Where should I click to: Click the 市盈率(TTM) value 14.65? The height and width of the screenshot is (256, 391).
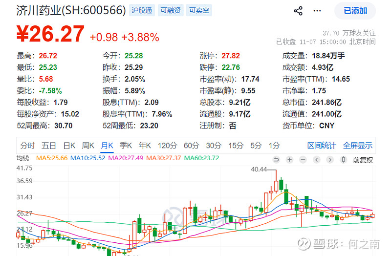(x=341, y=79)
